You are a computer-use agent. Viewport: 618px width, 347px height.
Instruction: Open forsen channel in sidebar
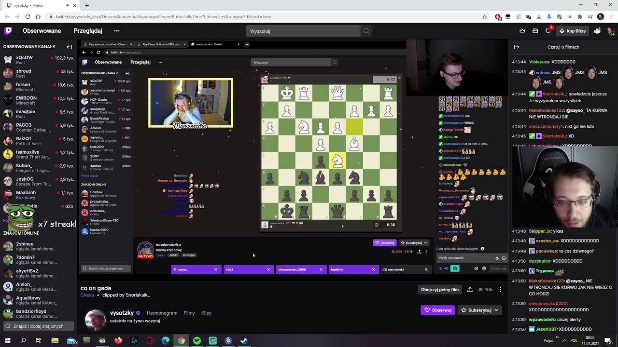pyautogui.click(x=39, y=87)
